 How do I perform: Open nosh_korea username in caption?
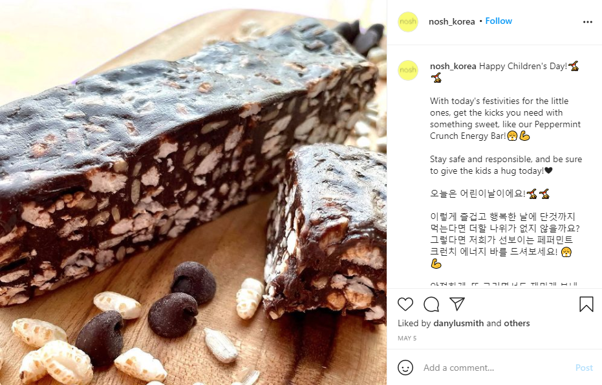[x=453, y=66]
